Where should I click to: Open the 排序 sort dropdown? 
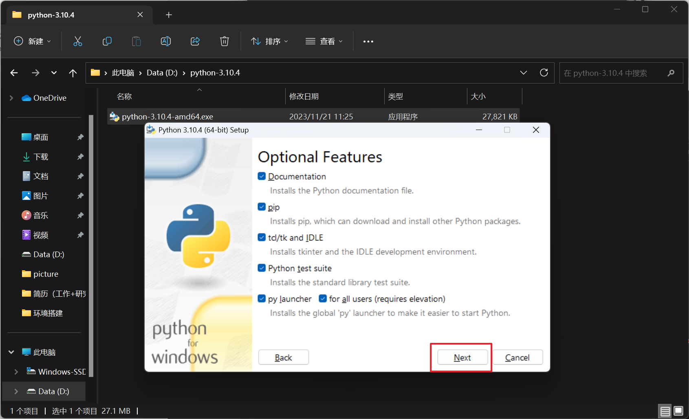click(270, 41)
